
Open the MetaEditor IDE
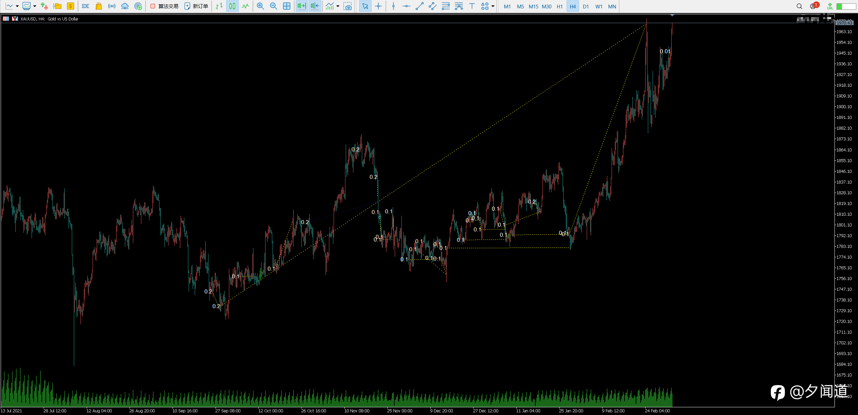click(85, 6)
